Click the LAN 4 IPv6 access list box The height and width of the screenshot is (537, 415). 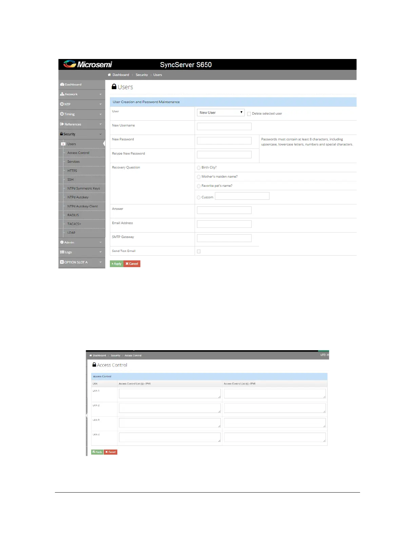[275, 437]
